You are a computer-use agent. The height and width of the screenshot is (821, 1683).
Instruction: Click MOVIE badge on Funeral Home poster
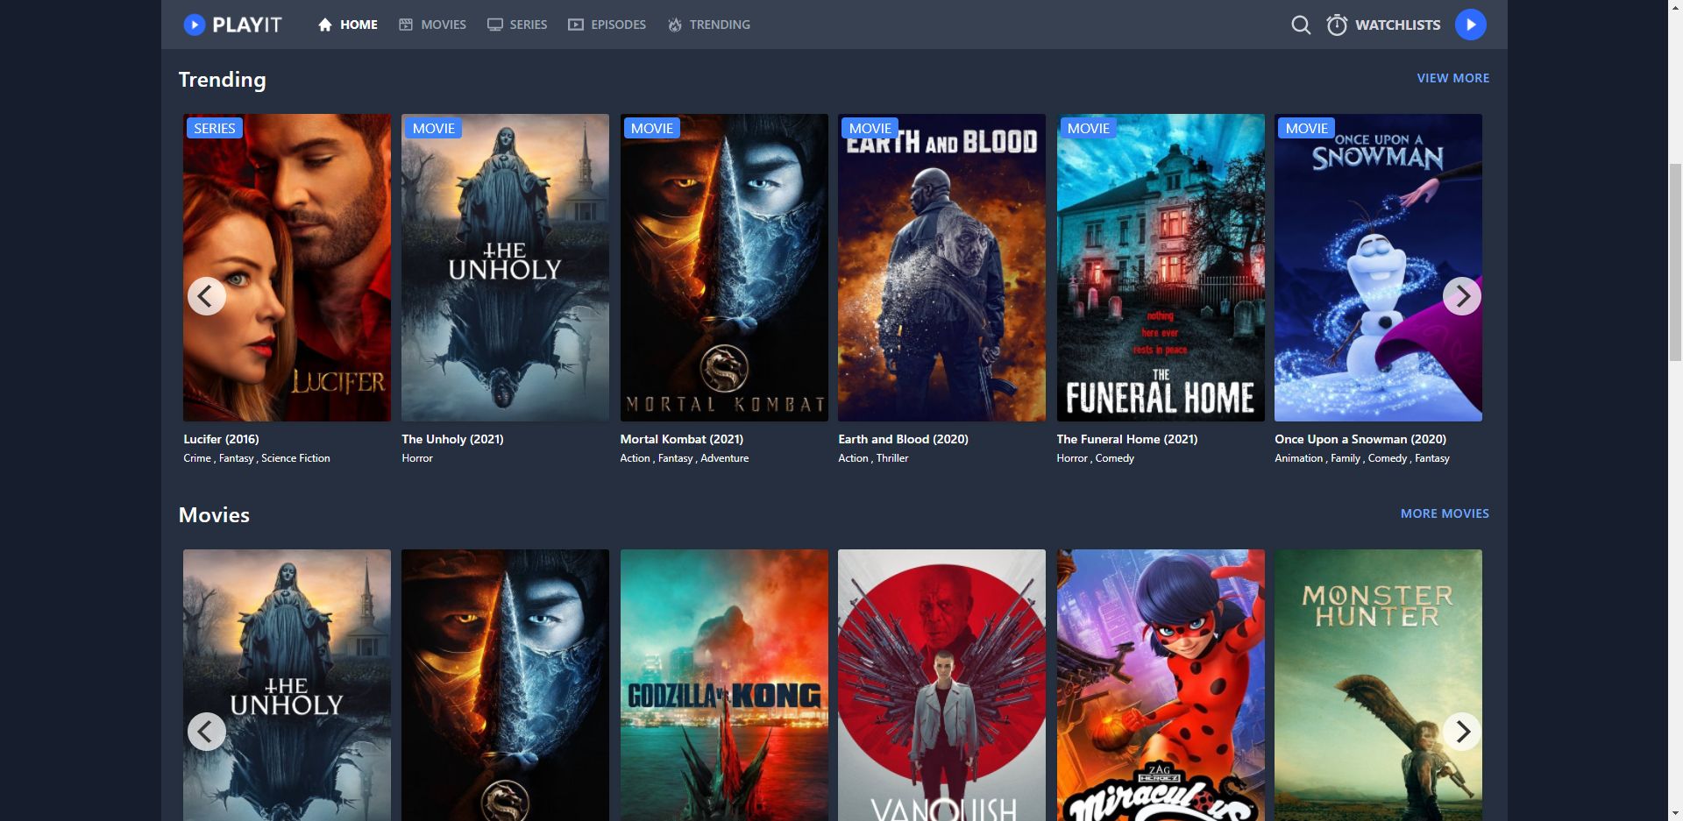tap(1089, 128)
